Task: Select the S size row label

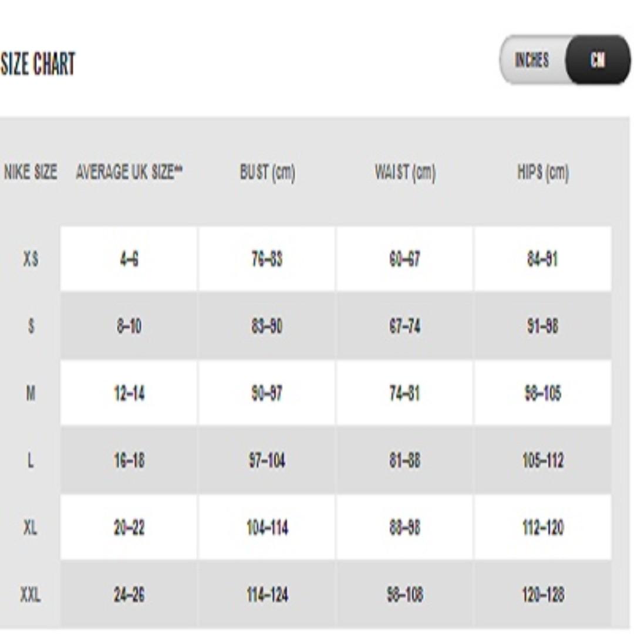Action: pyautogui.click(x=31, y=326)
